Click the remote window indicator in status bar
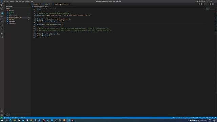Screen dimensions: 217x122 pyautogui.click(x=1, y=118)
